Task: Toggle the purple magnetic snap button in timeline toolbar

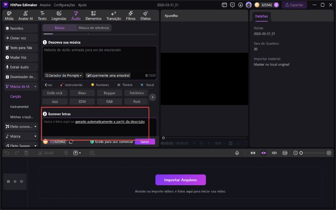Action: click(x=263, y=153)
